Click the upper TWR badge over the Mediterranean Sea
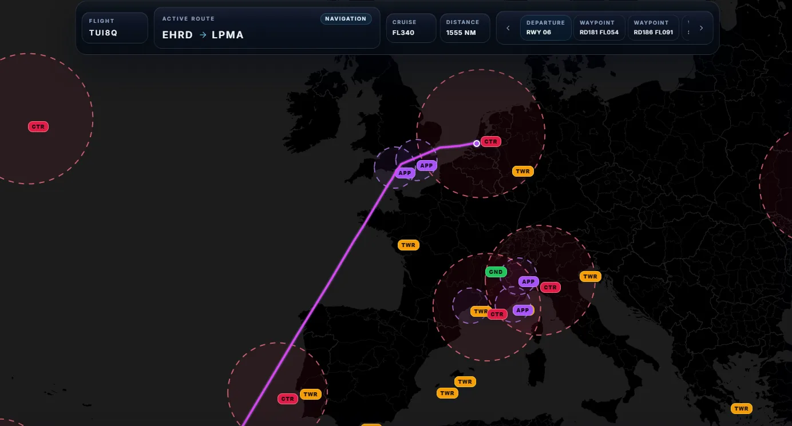Screen dimensions: 792x426 465,381
